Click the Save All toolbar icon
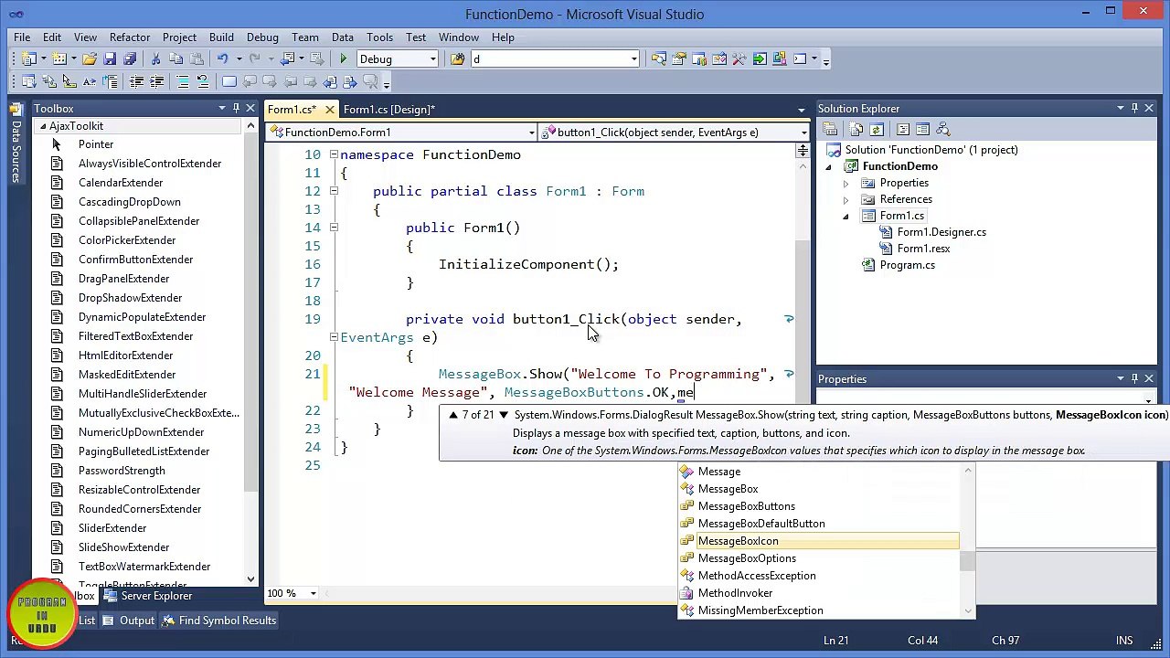 130,58
